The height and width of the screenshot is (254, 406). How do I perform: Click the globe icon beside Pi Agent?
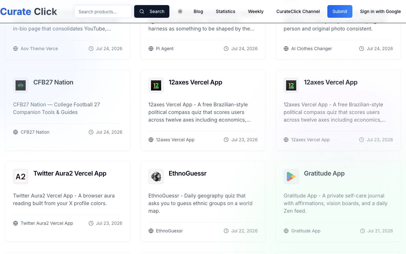151,49
